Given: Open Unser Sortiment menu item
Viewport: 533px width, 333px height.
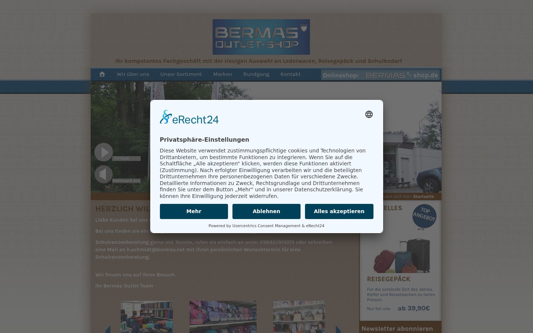Looking at the screenshot, I should pos(181,74).
